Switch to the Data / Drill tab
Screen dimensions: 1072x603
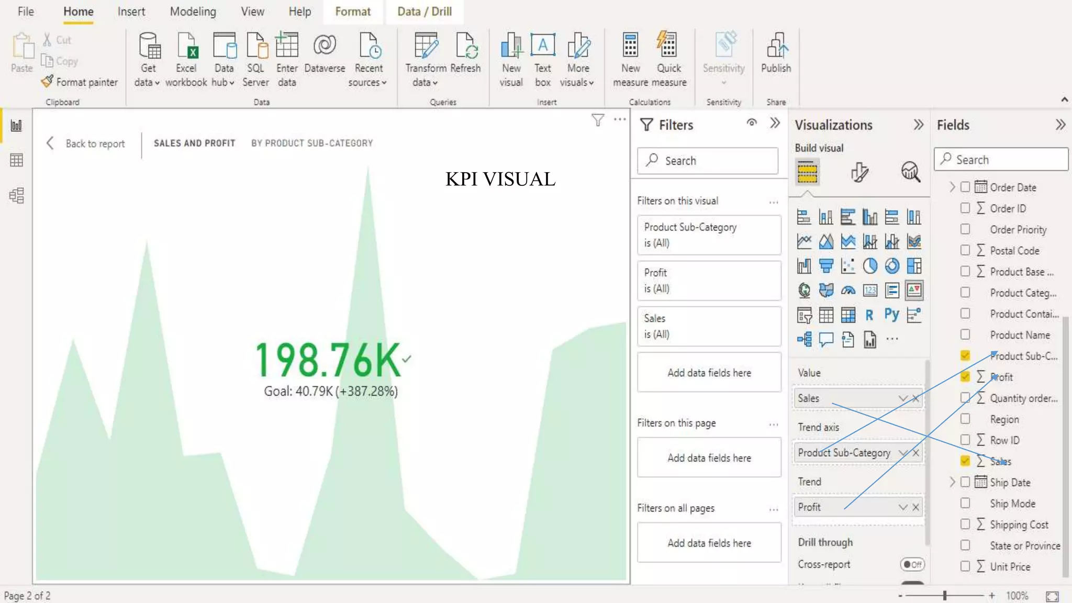[425, 12]
